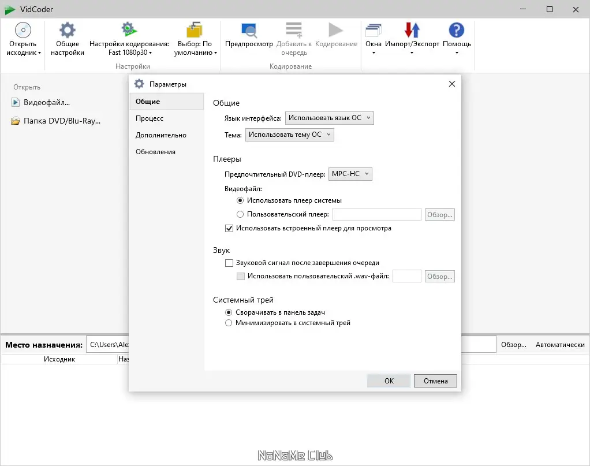
Task: Open the preferred DVD player MPC-HC dropdown
Action: coord(350,174)
